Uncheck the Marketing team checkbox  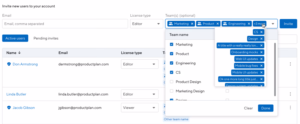[x=171, y=44]
